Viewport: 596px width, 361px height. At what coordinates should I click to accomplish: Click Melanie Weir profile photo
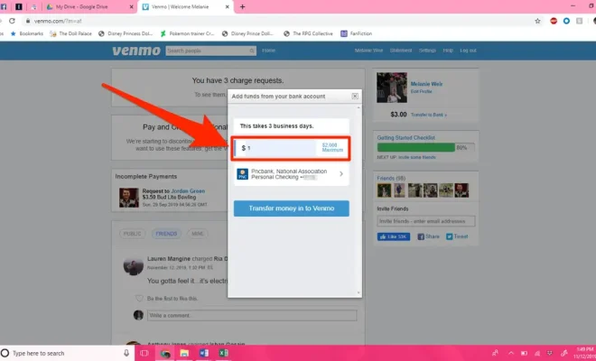392,88
